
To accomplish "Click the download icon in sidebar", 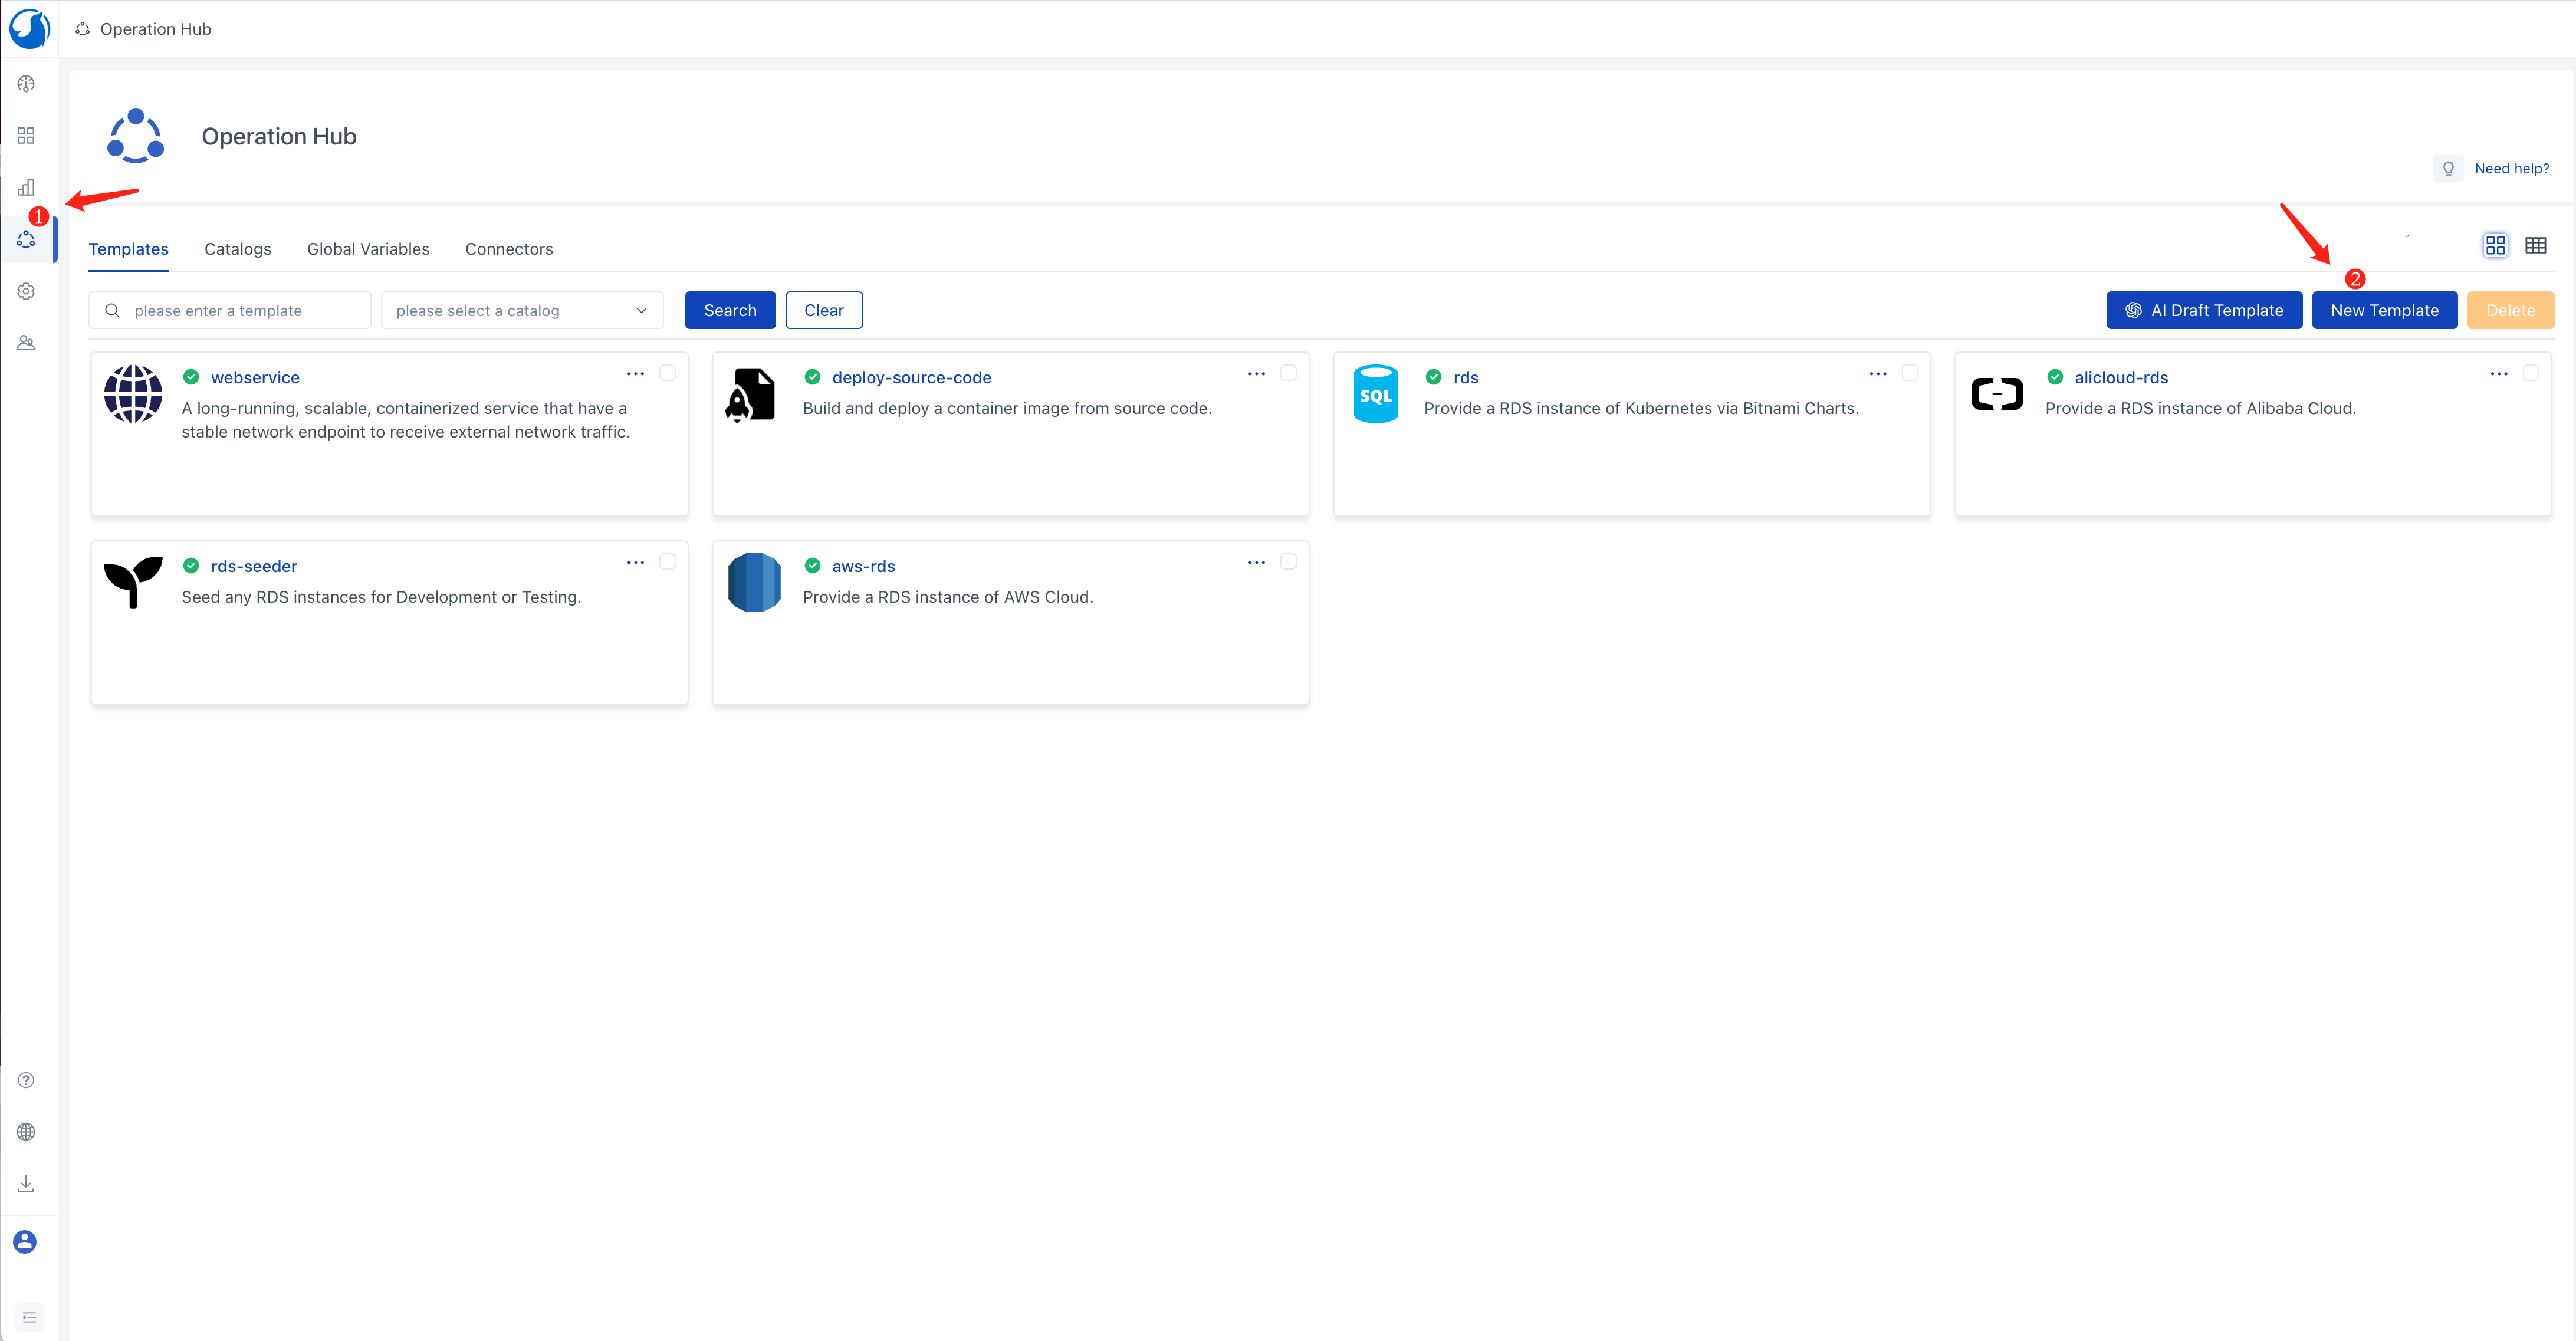I will [26, 1184].
